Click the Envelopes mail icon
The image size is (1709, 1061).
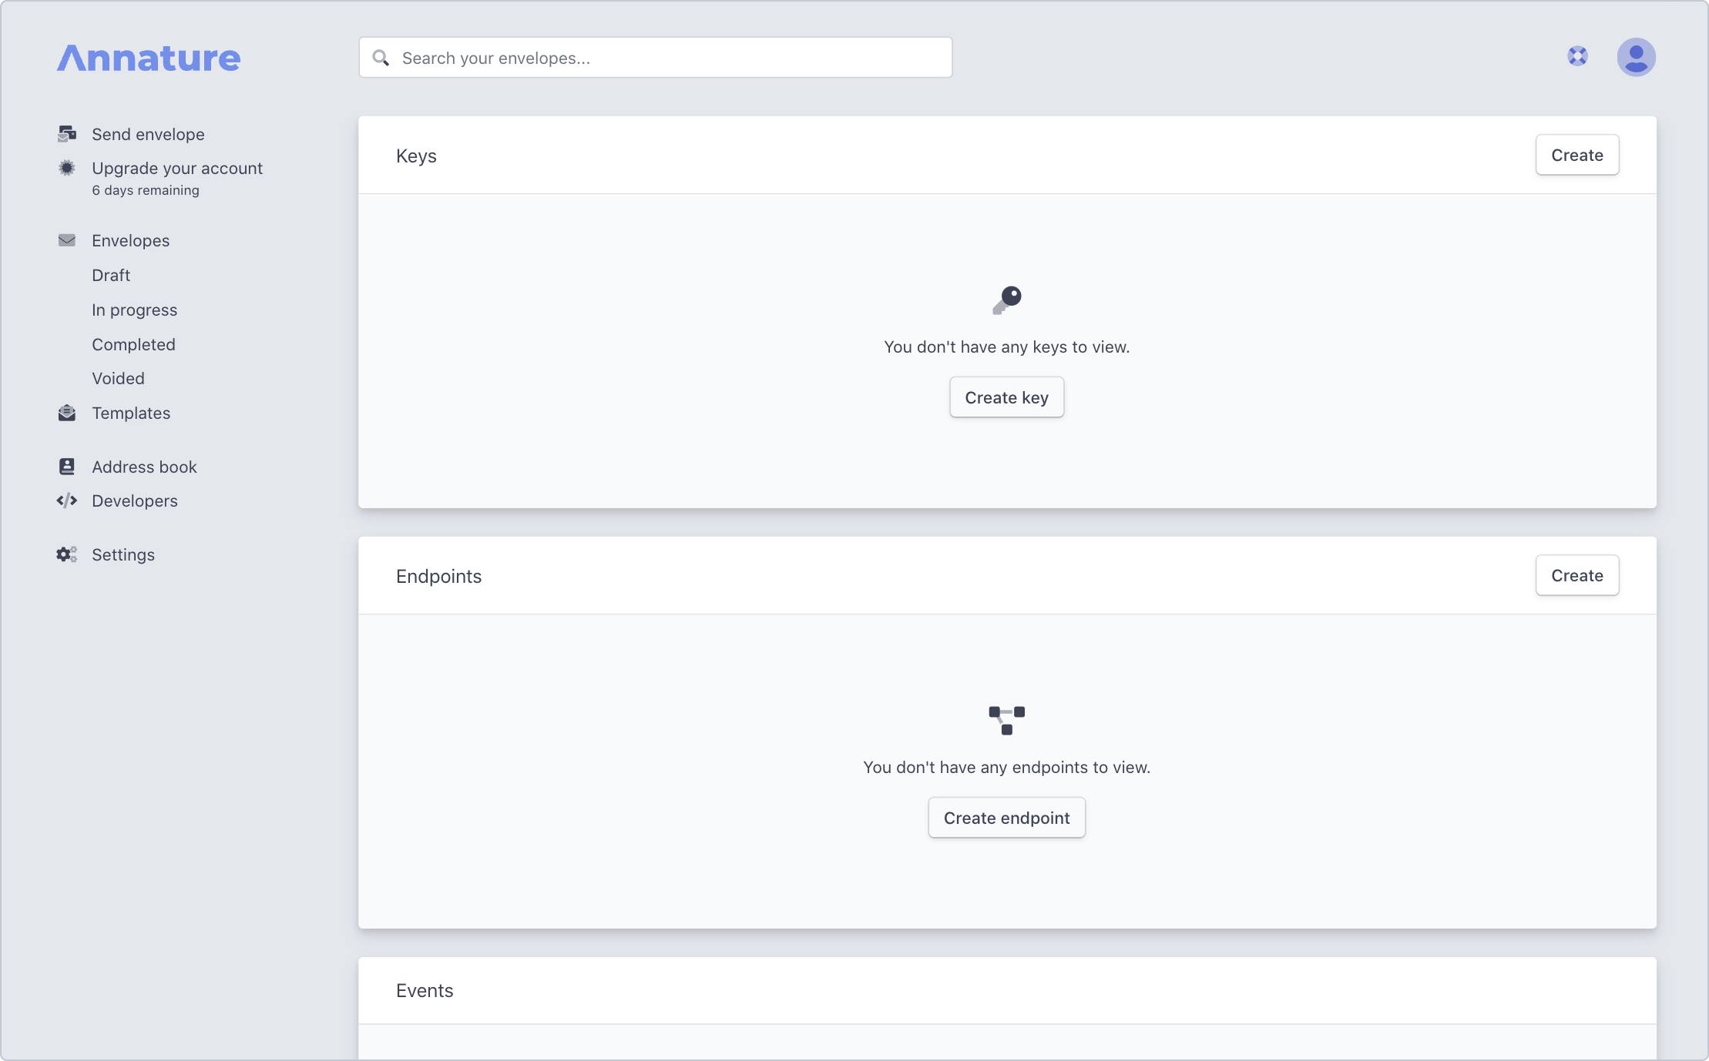coord(67,240)
